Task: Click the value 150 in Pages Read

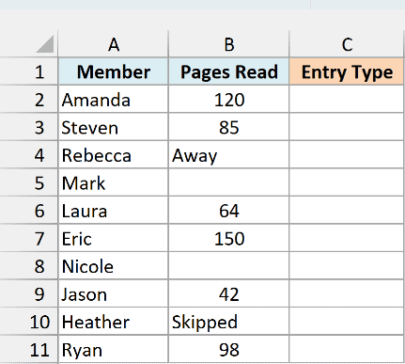Action: (228, 238)
